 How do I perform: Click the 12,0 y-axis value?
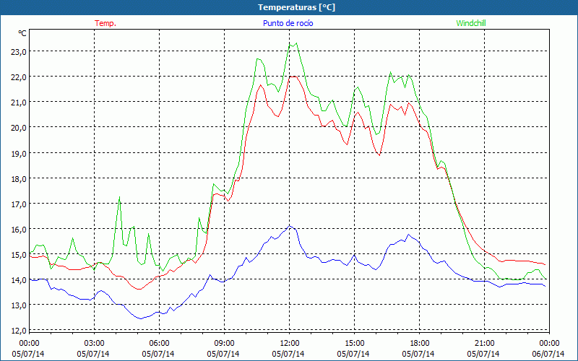coord(19,331)
